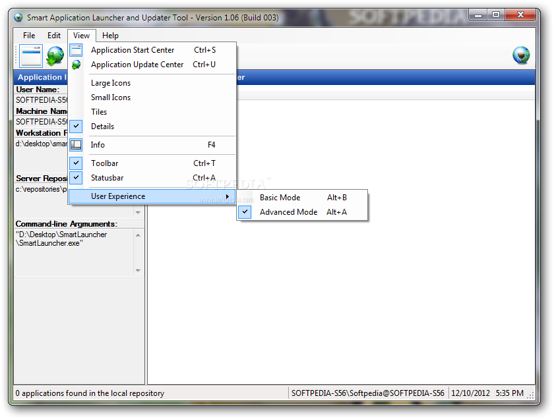Image resolution: width=554 pixels, height=419 pixels.
Task: Close the Smart Launcher window
Action: (x=520, y=15)
